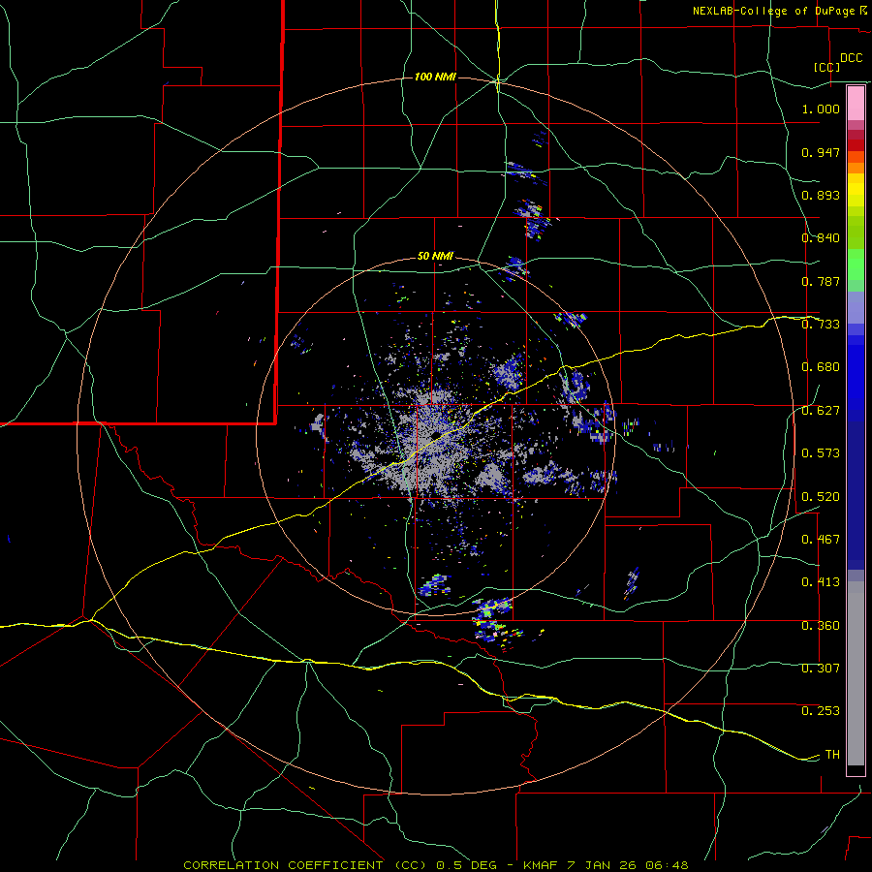Click the 0.307 scale value

pyautogui.click(x=821, y=669)
